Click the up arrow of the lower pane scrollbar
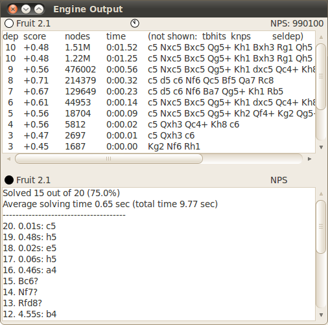The height and width of the screenshot is (325, 328). (x=321, y=194)
